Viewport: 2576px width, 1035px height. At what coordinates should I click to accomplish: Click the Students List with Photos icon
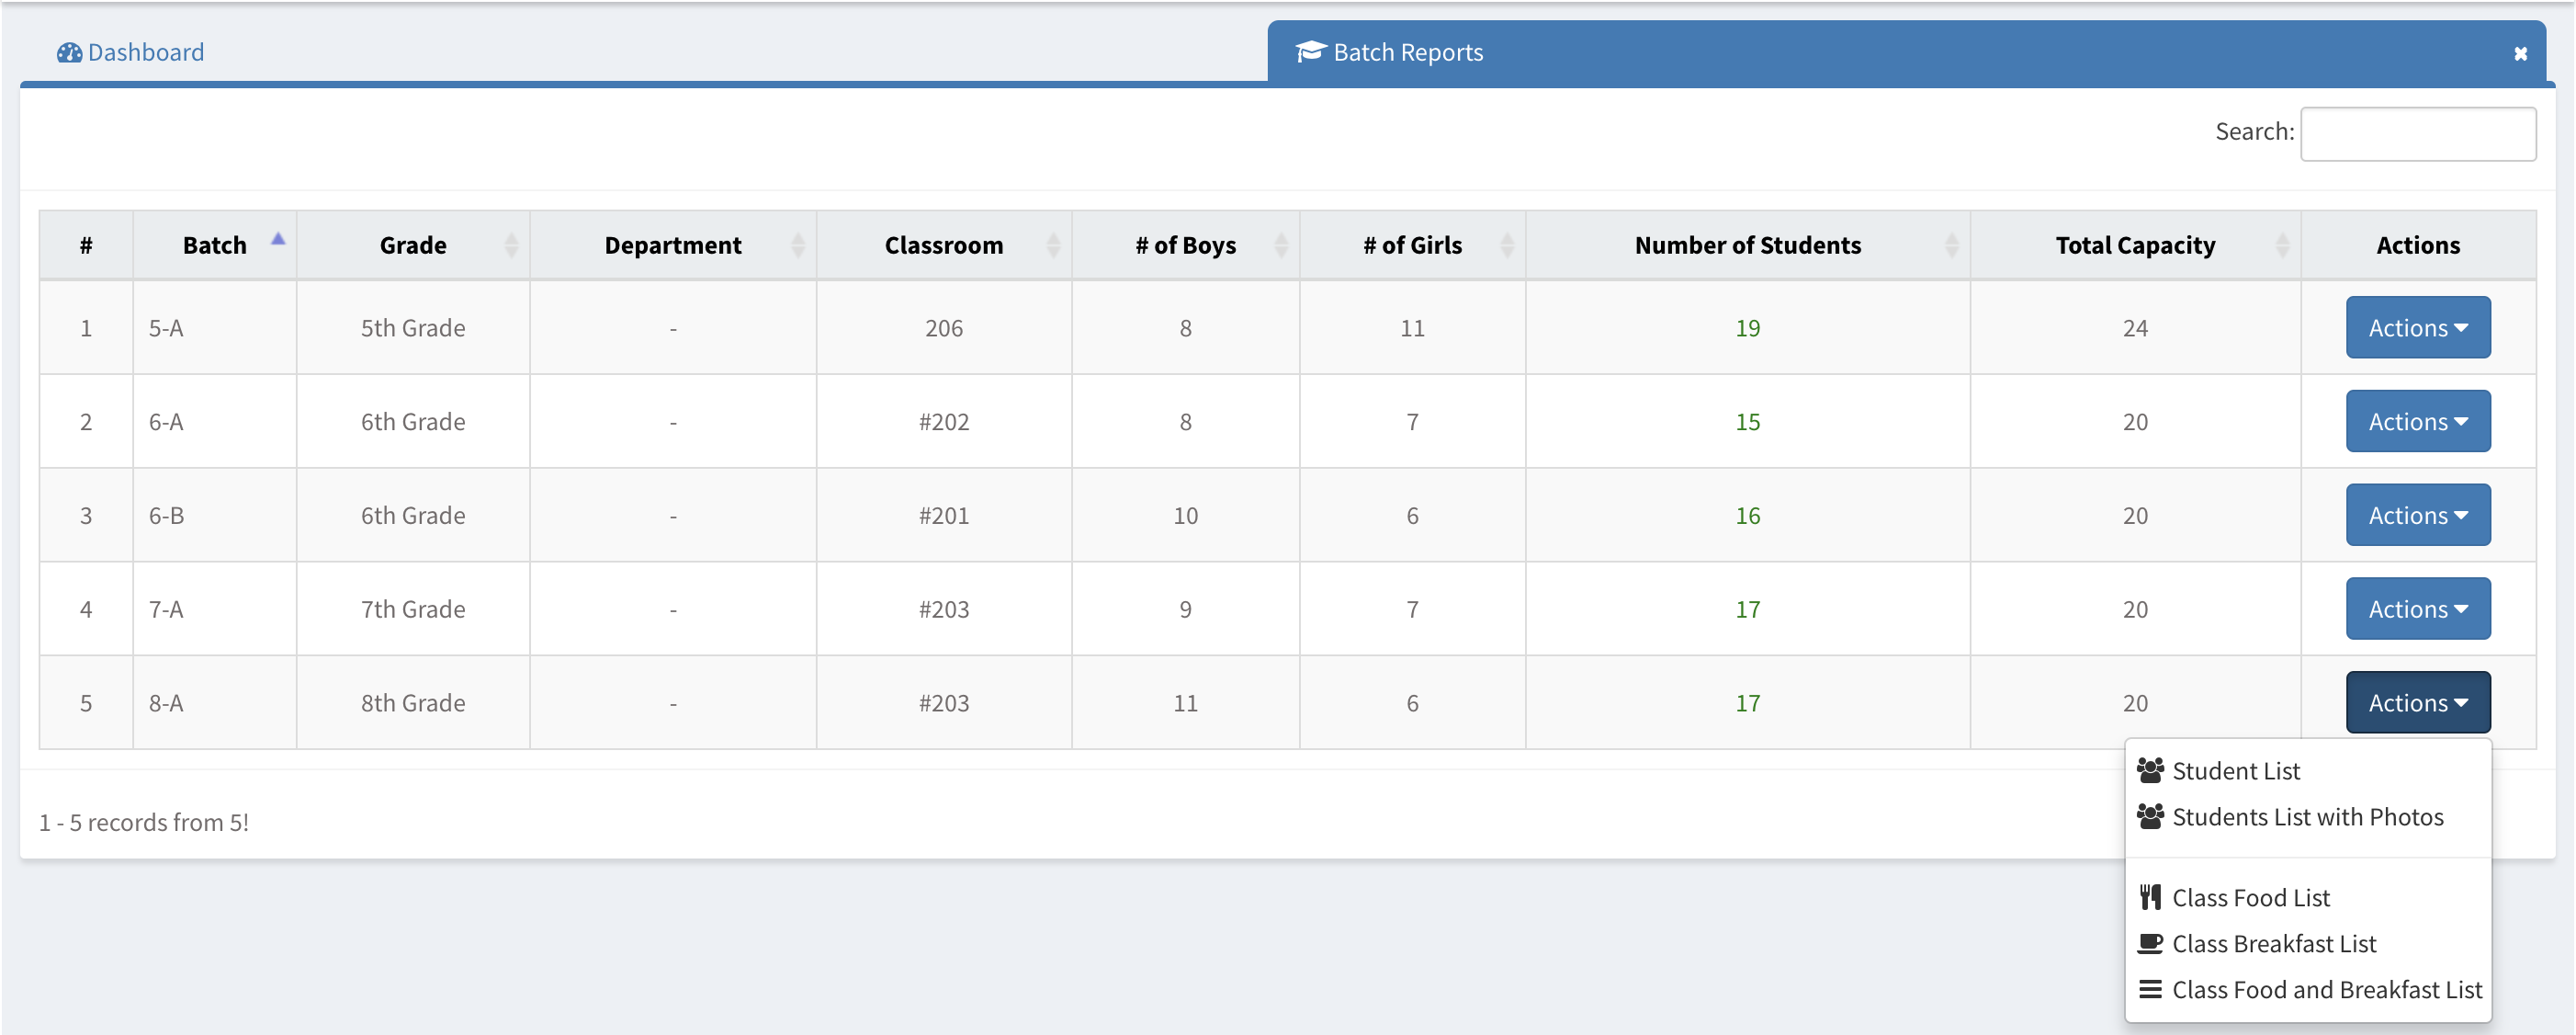(2150, 817)
